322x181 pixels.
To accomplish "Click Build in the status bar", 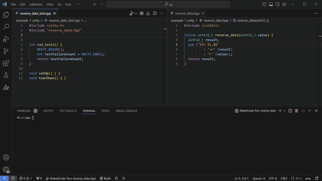I will point(105,178).
